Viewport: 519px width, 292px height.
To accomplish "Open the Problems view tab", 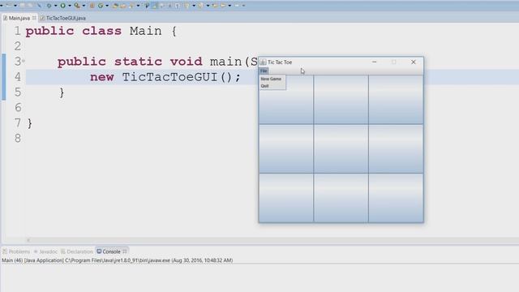I will click(x=16, y=251).
